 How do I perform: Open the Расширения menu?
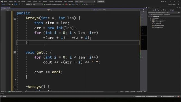59,1
